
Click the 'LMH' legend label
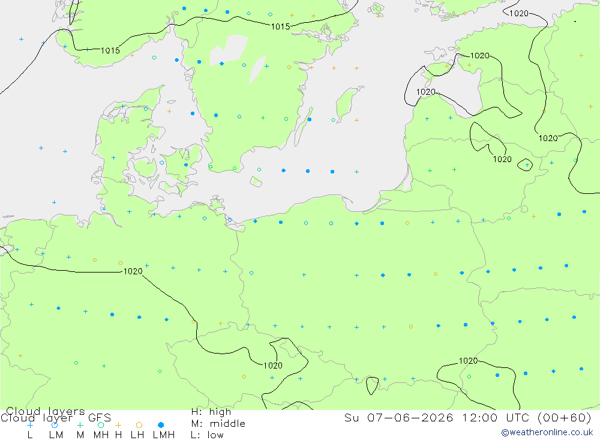[x=164, y=435]
